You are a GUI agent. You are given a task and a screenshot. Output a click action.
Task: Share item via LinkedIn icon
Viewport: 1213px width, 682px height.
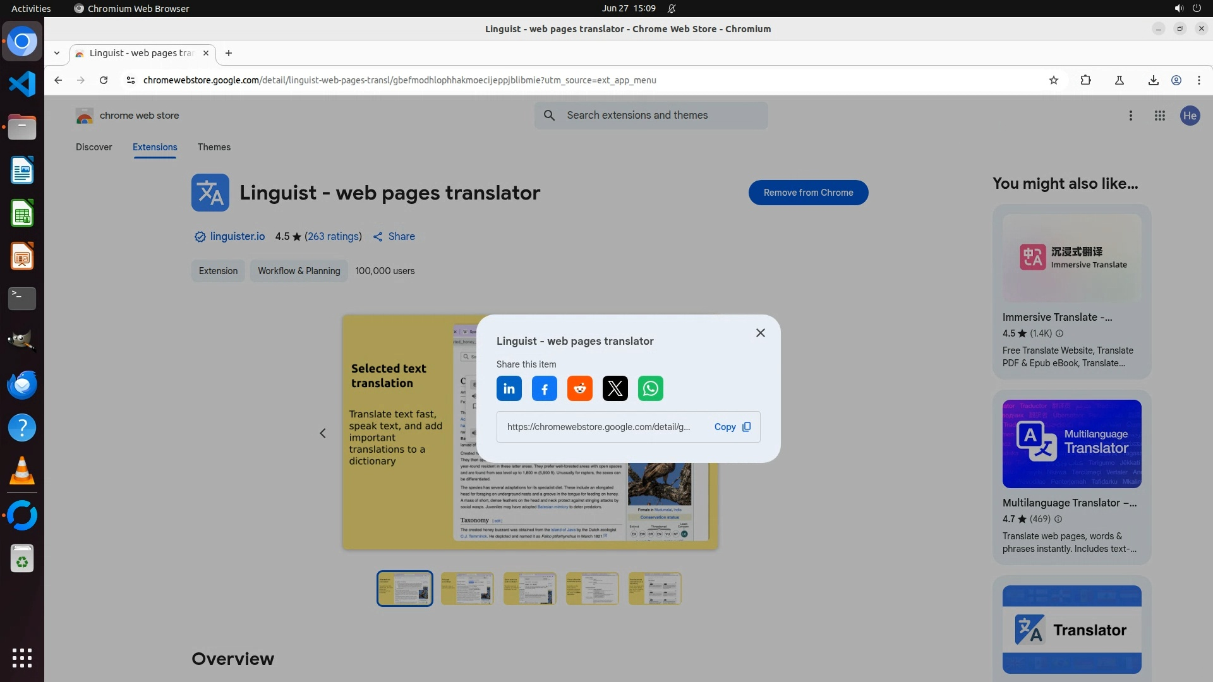point(509,388)
